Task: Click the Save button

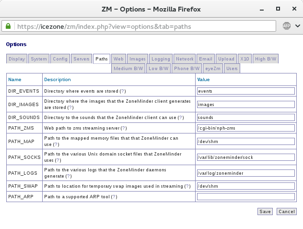Action: 265,212
